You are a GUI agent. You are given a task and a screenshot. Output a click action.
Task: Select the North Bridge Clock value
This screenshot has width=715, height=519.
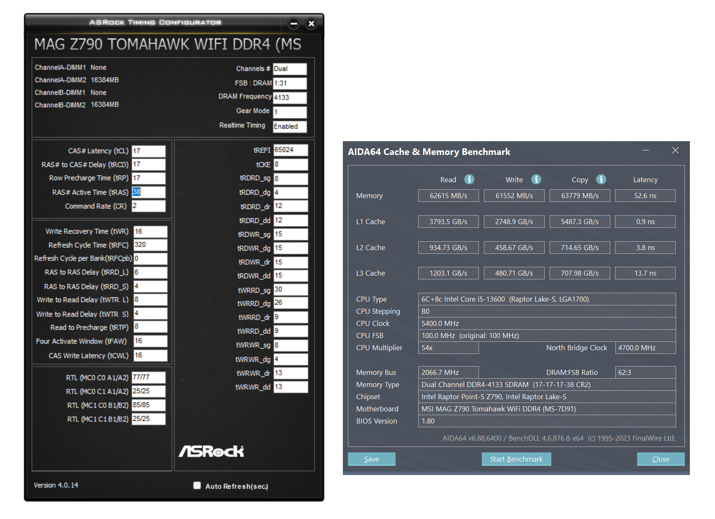[646, 348]
